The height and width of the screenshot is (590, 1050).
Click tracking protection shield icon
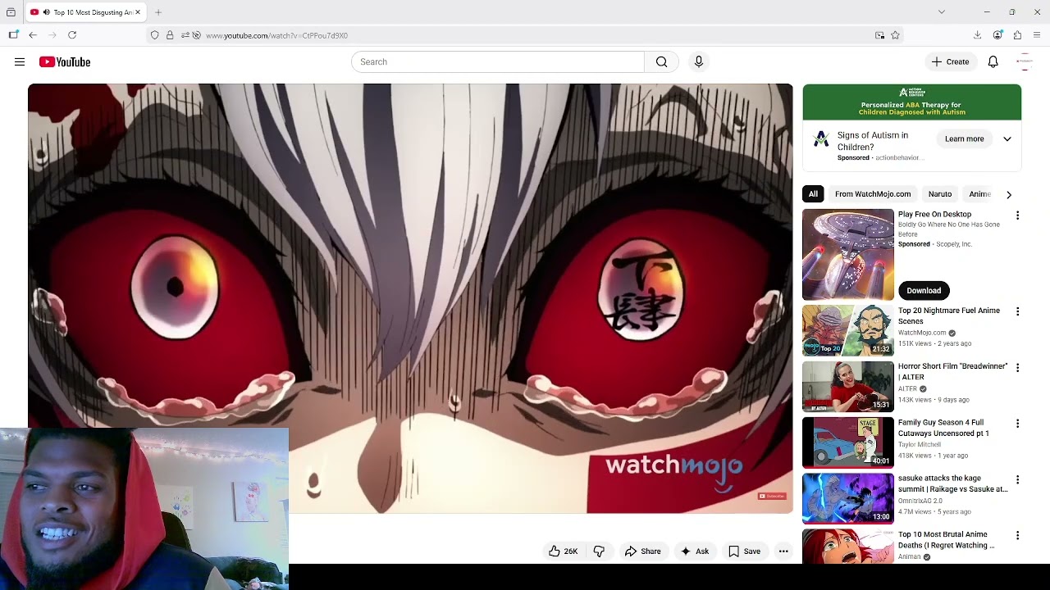pos(154,35)
